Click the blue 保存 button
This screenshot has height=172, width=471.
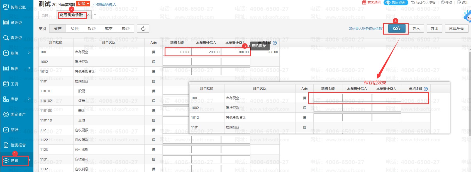[x=397, y=28]
